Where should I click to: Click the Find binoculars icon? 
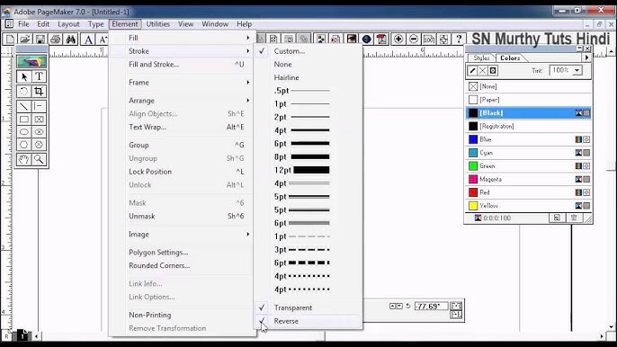(70, 39)
